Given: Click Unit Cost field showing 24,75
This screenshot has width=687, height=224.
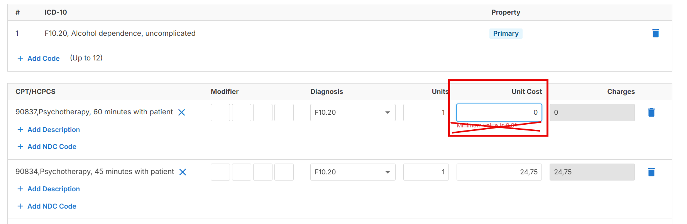Looking at the screenshot, I should (499, 172).
